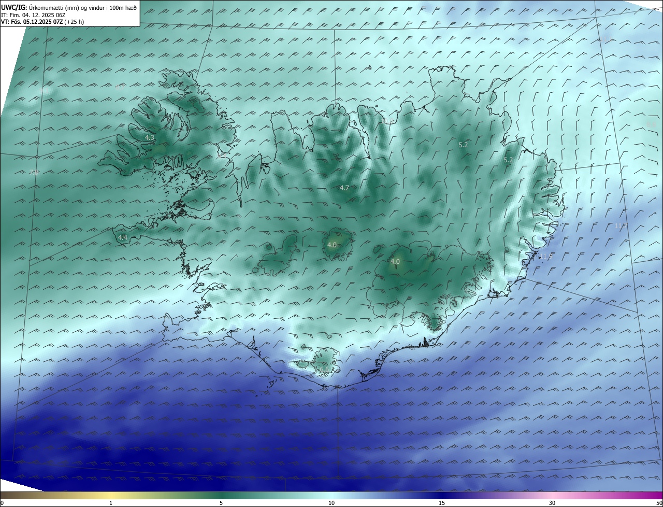Viewport: 663px width, 507px height.
Task: Select the '1' tick on the color scale
Action: click(x=111, y=503)
